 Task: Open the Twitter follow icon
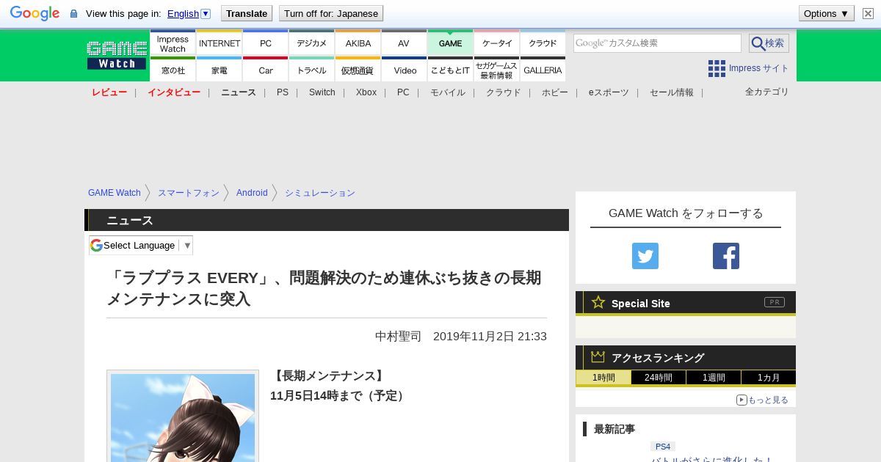tap(645, 256)
